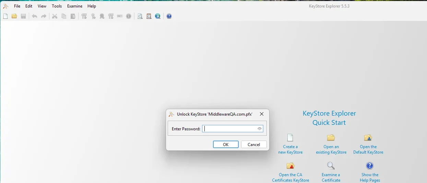Cancel the Unlock KeyStore dialog
427x183 pixels.
(x=254, y=144)
